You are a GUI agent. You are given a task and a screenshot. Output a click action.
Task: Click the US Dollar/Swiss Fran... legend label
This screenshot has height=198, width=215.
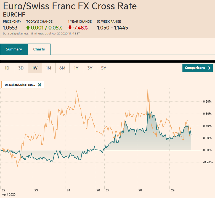coord(20,85)
